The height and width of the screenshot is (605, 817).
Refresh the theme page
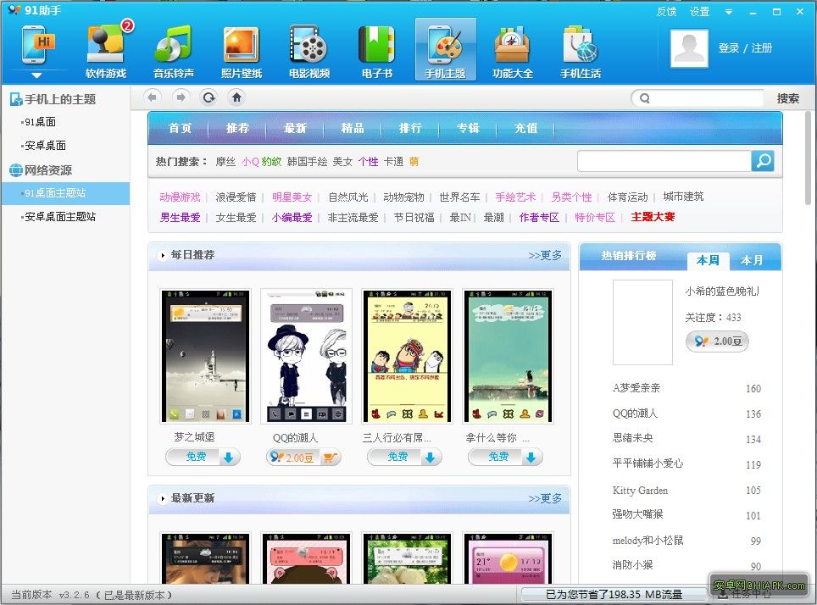(x=209, y=97)
